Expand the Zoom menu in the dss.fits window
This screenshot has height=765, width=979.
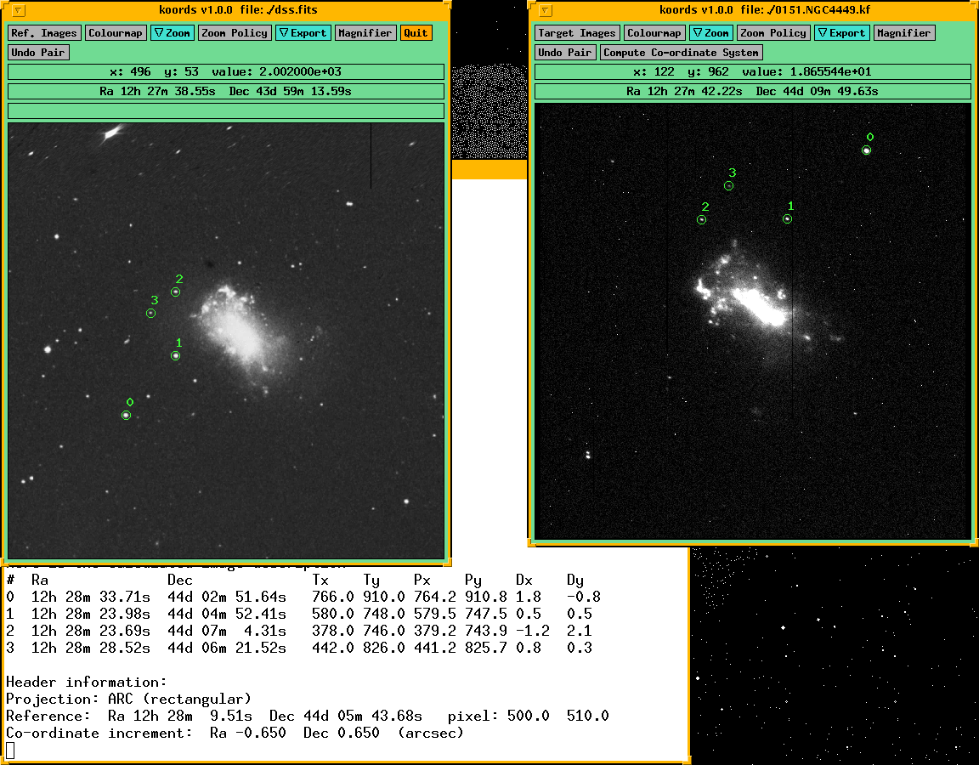pos(172,33)
